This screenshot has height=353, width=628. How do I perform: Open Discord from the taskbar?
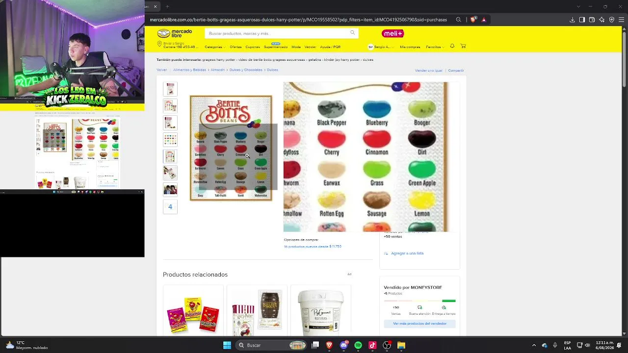pyautogui.click(x=344, y=345)
